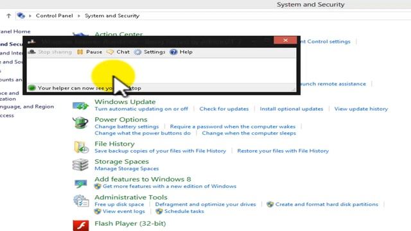Viewport: 411px width, 231px height.
Task: Open Install optional updates link
Action: pos(292,108)
